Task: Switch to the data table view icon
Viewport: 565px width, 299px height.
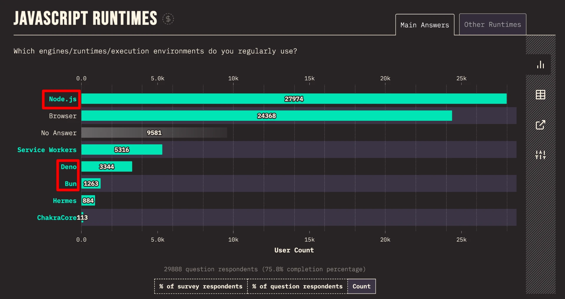Action: click(x=540, y=95)
